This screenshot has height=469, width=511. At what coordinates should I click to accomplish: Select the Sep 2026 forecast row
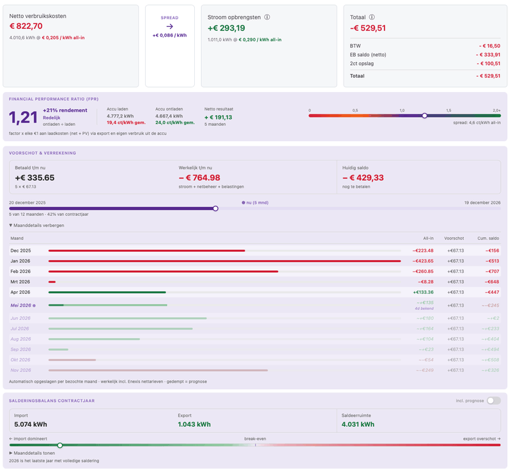255,350
